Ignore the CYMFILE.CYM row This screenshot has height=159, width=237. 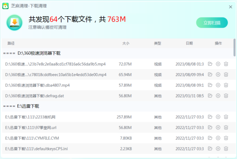pos(218,138)
